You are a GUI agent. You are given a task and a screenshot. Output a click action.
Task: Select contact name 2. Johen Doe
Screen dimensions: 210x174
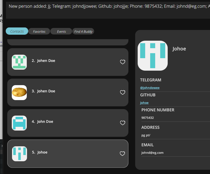click(43, 61)
